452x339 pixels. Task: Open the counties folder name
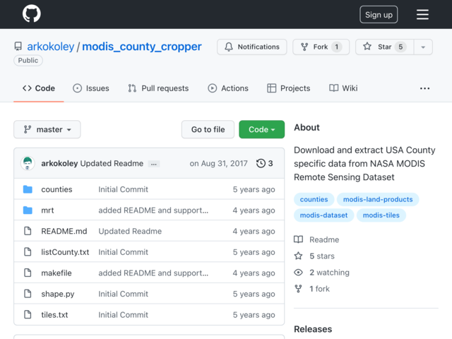(56, 189)
